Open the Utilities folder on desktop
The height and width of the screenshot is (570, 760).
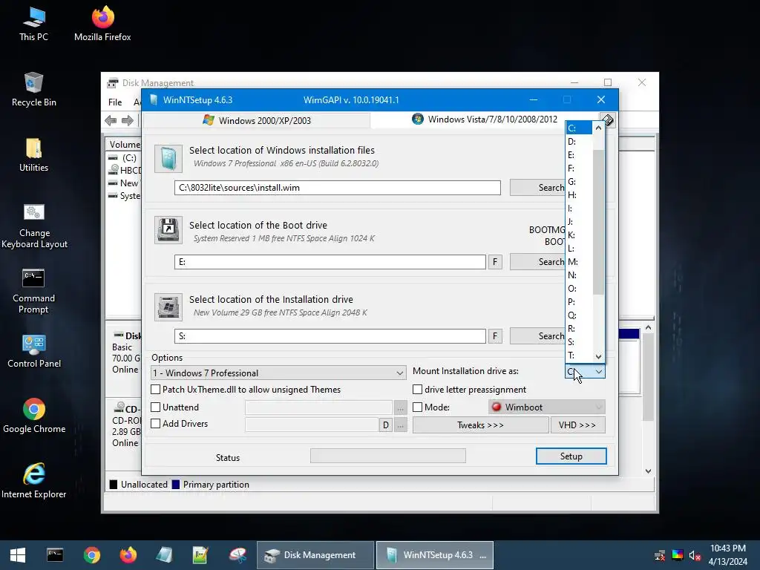tap(33, 155)
